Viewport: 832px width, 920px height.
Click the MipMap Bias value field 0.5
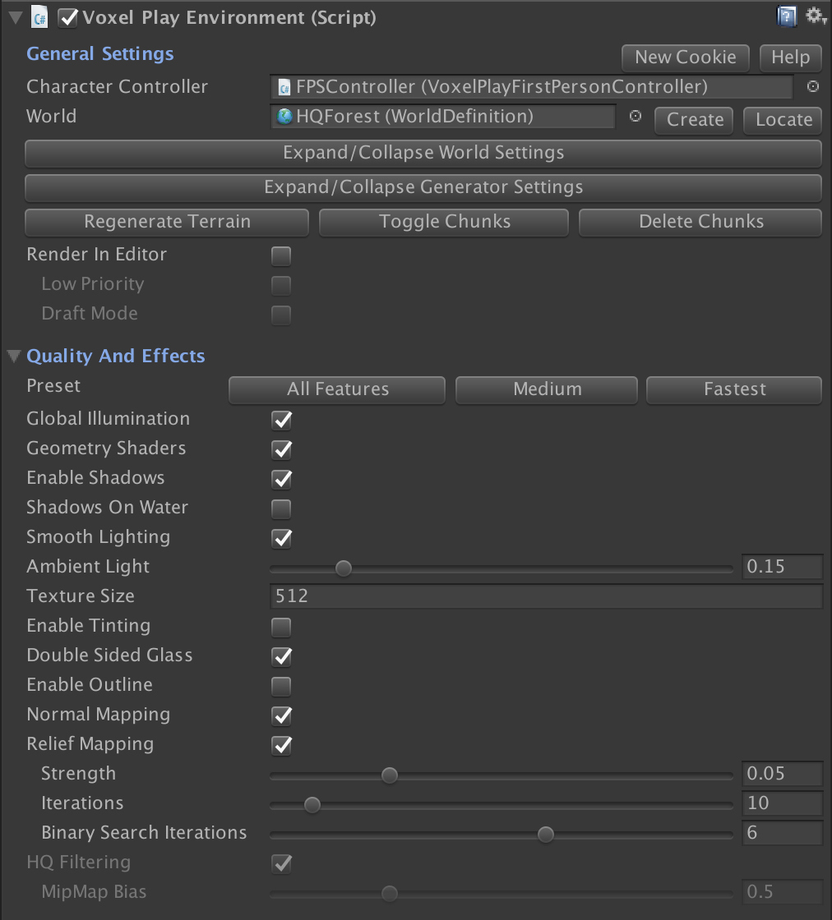point(782,892)
